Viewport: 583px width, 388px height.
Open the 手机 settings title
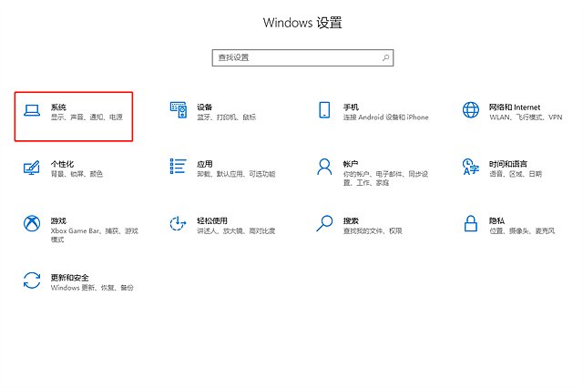pos(351,107)
